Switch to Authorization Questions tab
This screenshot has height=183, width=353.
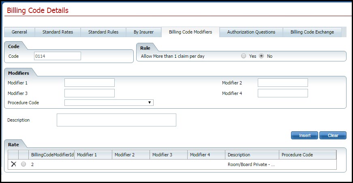click(251, 32)
